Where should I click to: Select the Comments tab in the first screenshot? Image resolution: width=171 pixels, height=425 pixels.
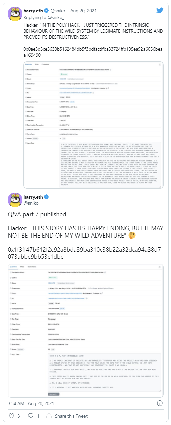coord(46,64)
